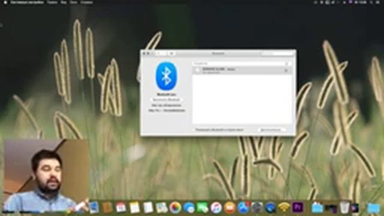Image resolution: width=384 pixels, height=216 pixels.
Task: Select the listed Bluetooth device row
Action: click(x=242, y=70)
